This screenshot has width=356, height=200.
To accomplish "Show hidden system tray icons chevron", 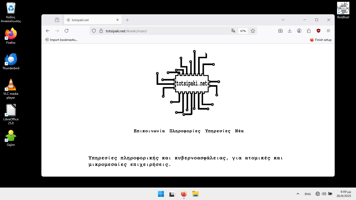I will pos(298,194).
